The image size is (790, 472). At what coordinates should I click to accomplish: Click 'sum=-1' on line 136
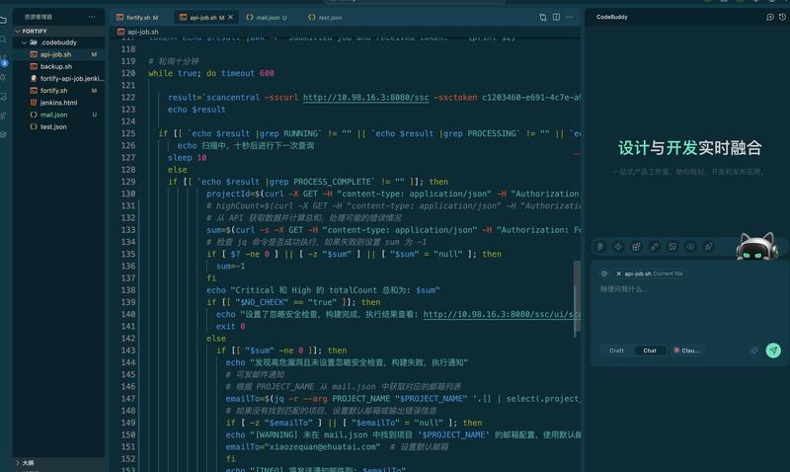[230, 266]
